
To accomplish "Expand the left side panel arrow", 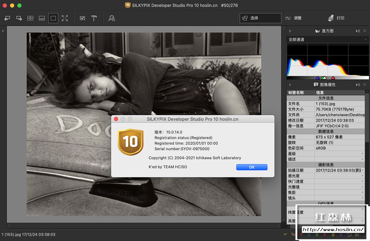I will pyautogui.click(x=3, y=31).
